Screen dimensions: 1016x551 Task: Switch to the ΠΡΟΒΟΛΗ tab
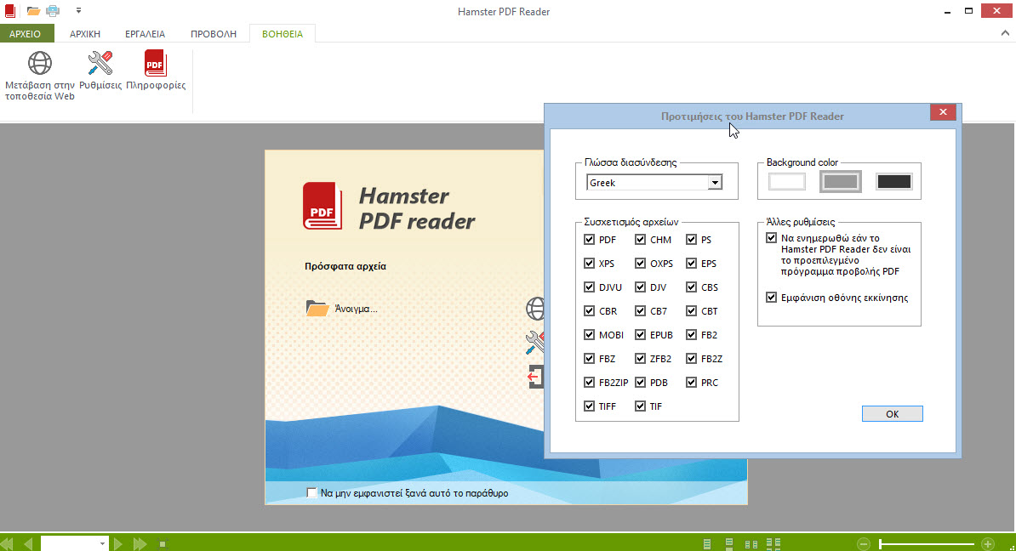click(x=214, y=34)
